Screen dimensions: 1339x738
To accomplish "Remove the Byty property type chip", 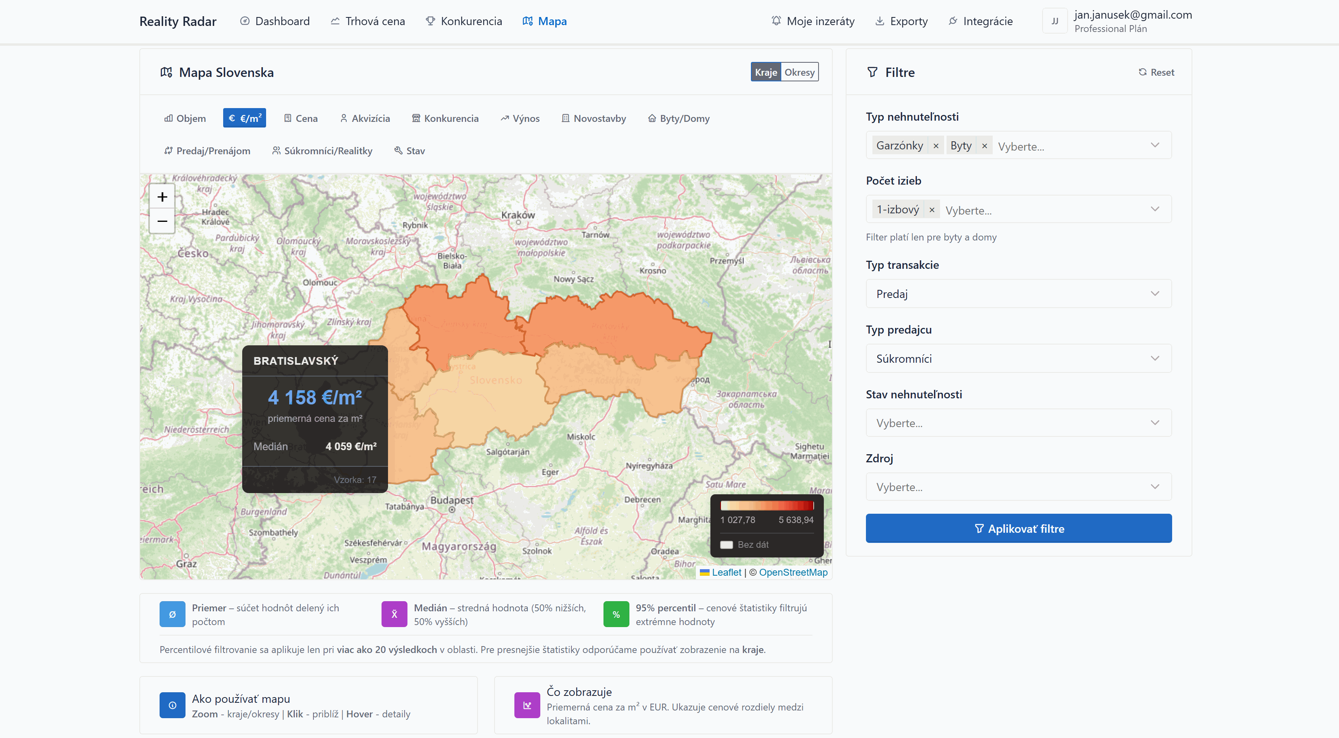I will point(984,145).
